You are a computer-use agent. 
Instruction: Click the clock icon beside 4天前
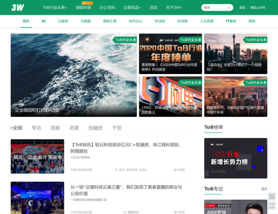pos(175,212)
